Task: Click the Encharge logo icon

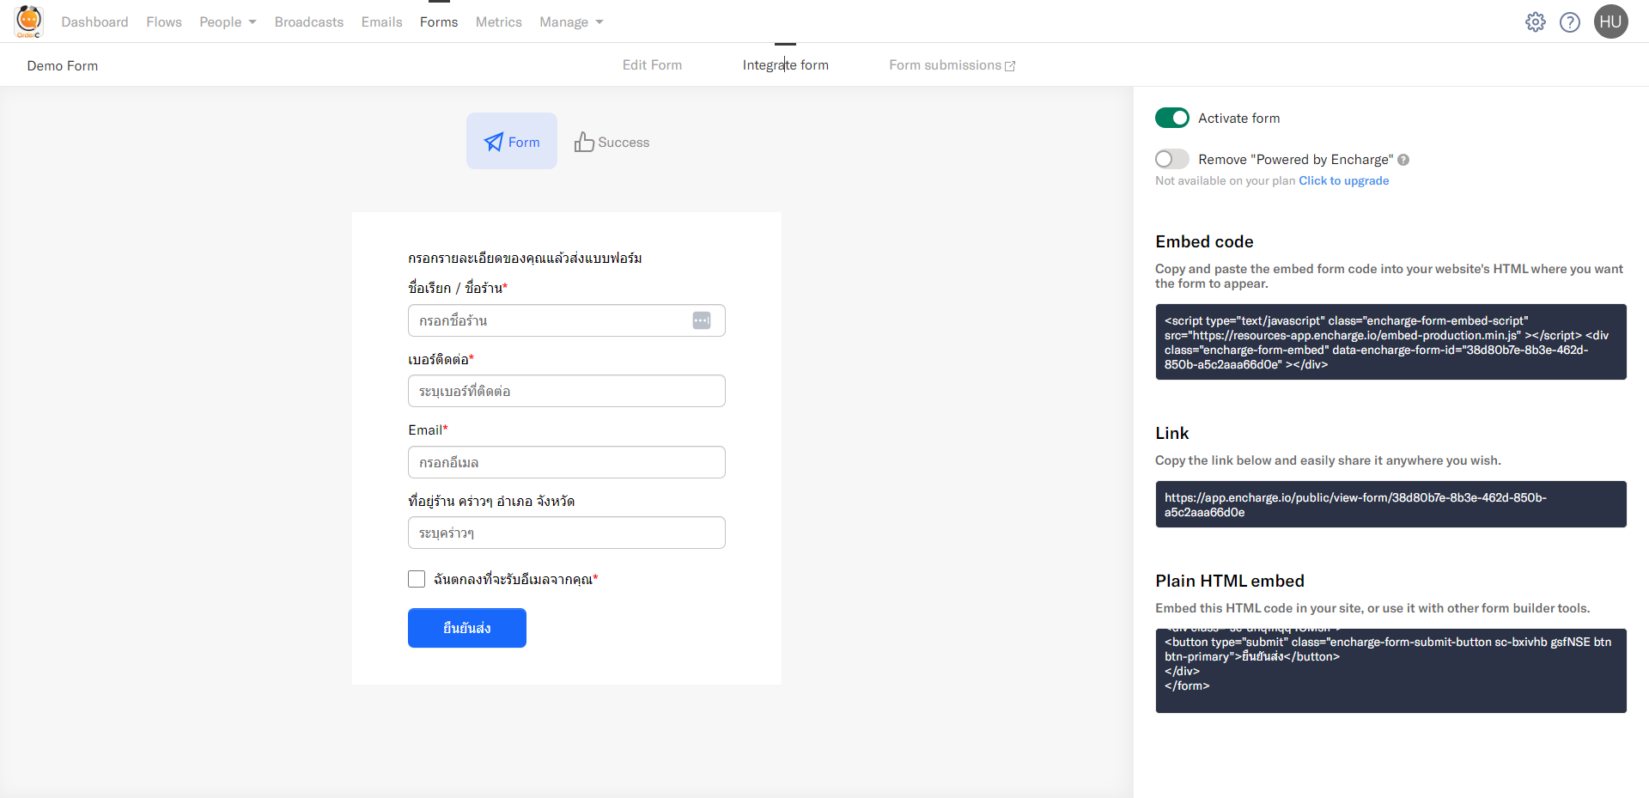Action: click(x=28, y=21)
